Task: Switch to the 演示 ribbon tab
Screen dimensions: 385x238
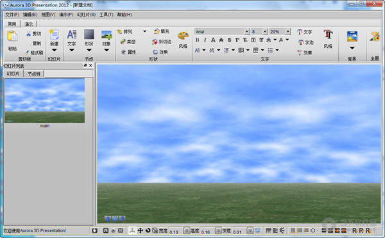Action: (x=29, y=24)
